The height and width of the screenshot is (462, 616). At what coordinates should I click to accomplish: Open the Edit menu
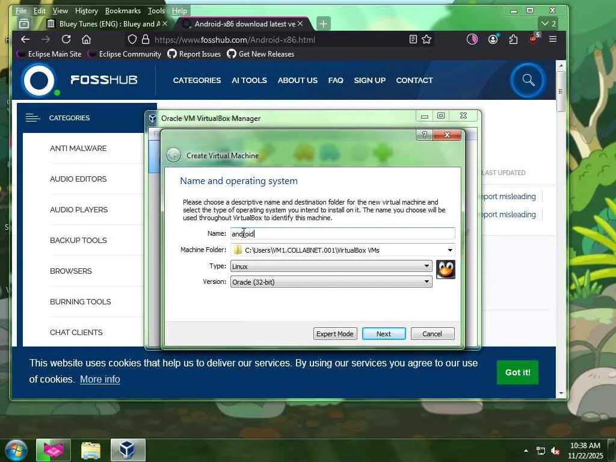[x=39, y=11]
